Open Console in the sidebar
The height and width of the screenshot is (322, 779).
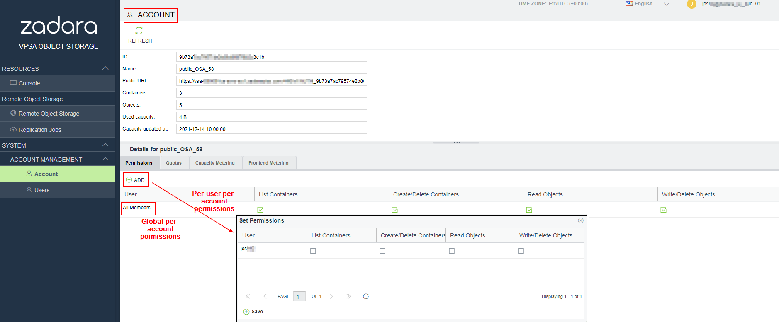pyautogui.click(x=57, y=83)
